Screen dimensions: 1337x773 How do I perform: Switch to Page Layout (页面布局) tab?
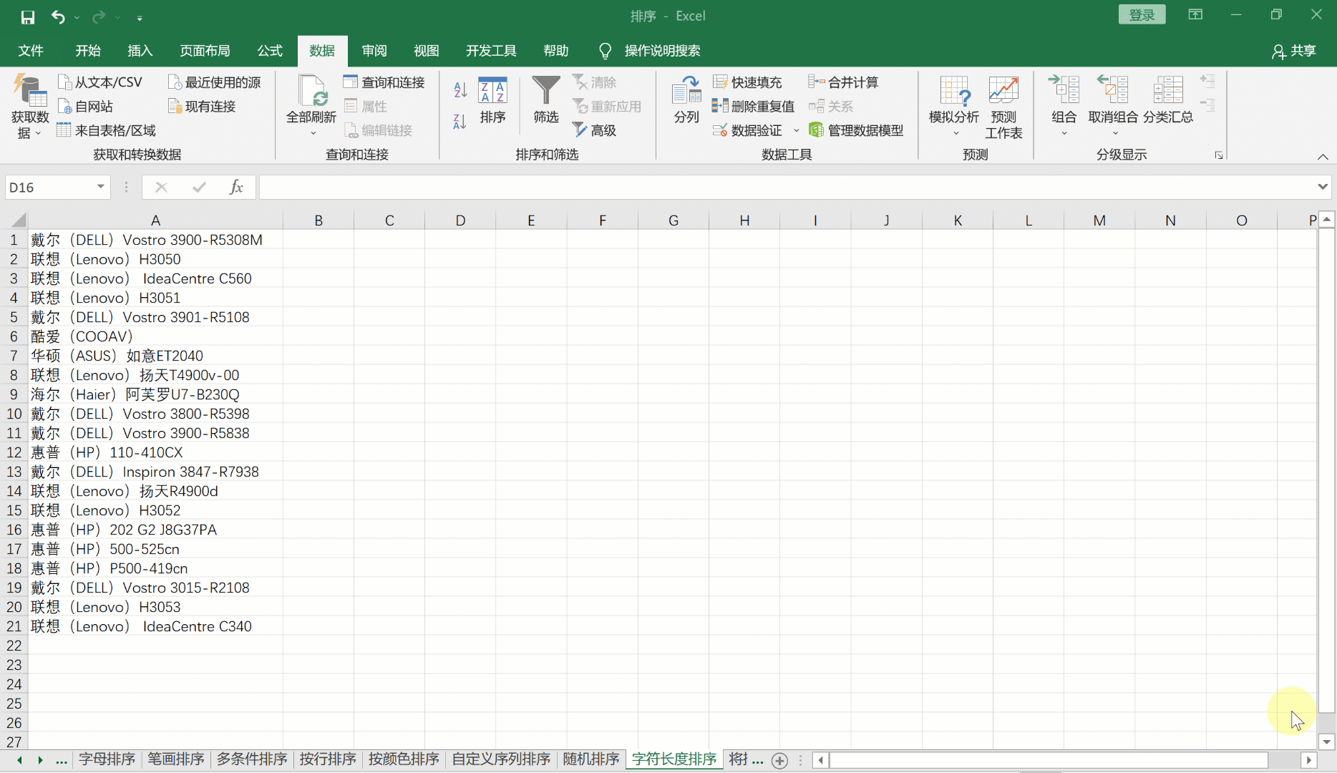tap(205, 51)
